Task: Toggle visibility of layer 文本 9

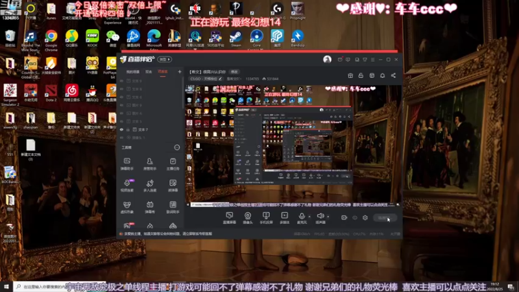Action: tap(122, 80)
